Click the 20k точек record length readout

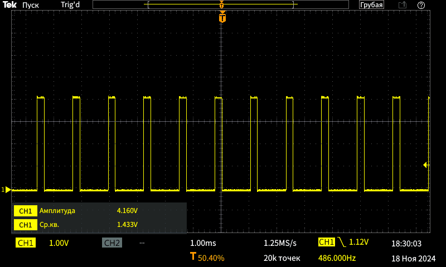[282, 258]
